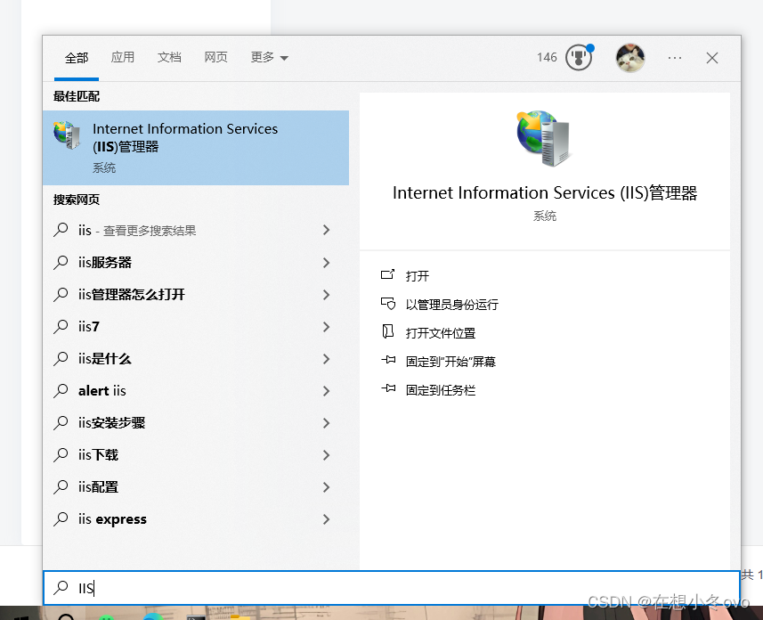Select web suggestion iis是什么
Viewport: 763px width, 620px height.
click(196, 358)
